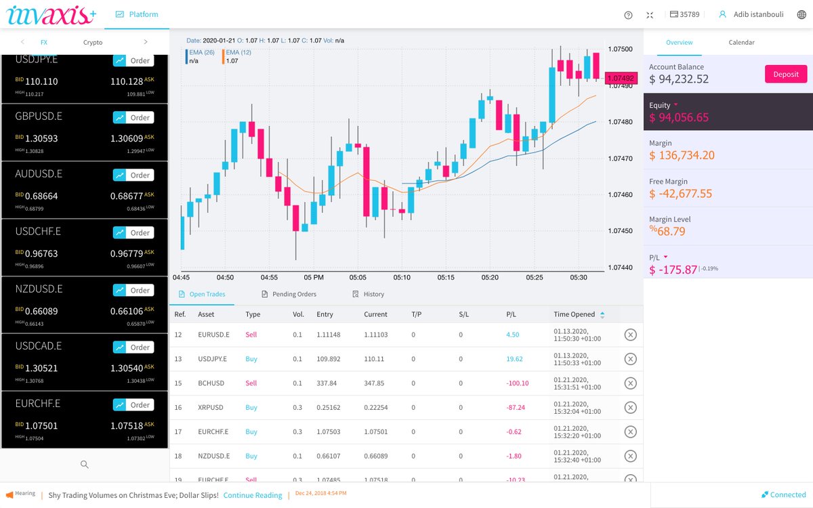Screen dimensions: 813x508
Task: Expand the P/L dropdown arrow
Action: click(x=665, y=257)
